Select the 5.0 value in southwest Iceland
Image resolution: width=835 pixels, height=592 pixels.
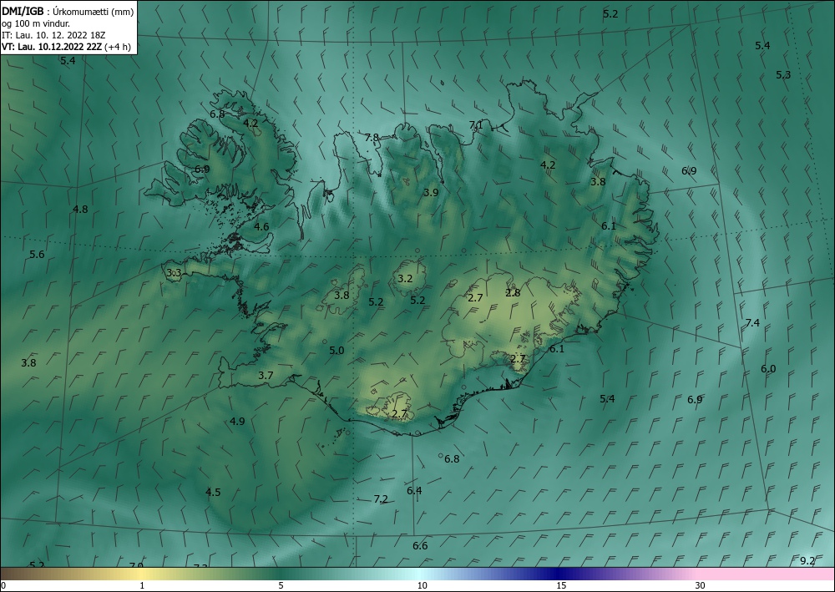pyautogui.click(x=336, y=351)
